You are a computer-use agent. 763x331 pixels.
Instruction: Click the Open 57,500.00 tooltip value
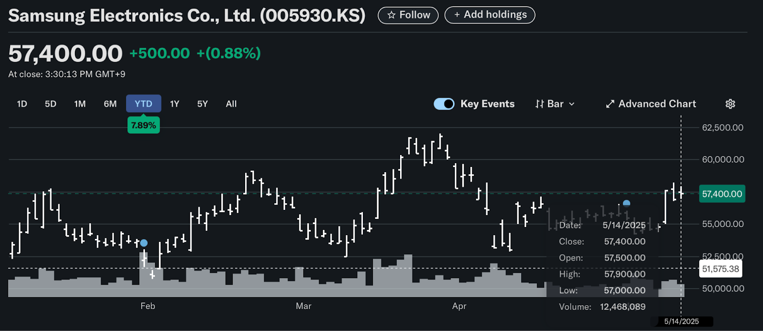coord(625,258)
